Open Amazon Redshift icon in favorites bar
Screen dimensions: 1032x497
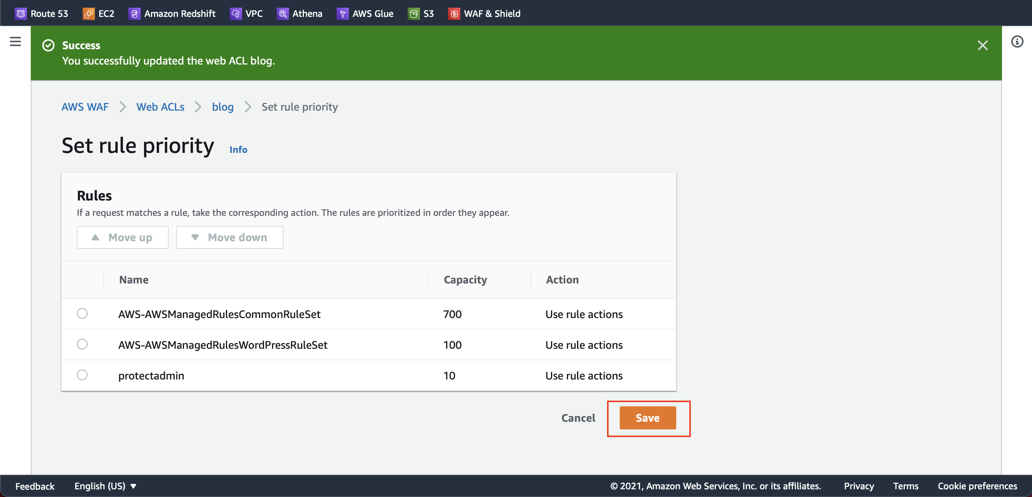(x=134, y=13)
